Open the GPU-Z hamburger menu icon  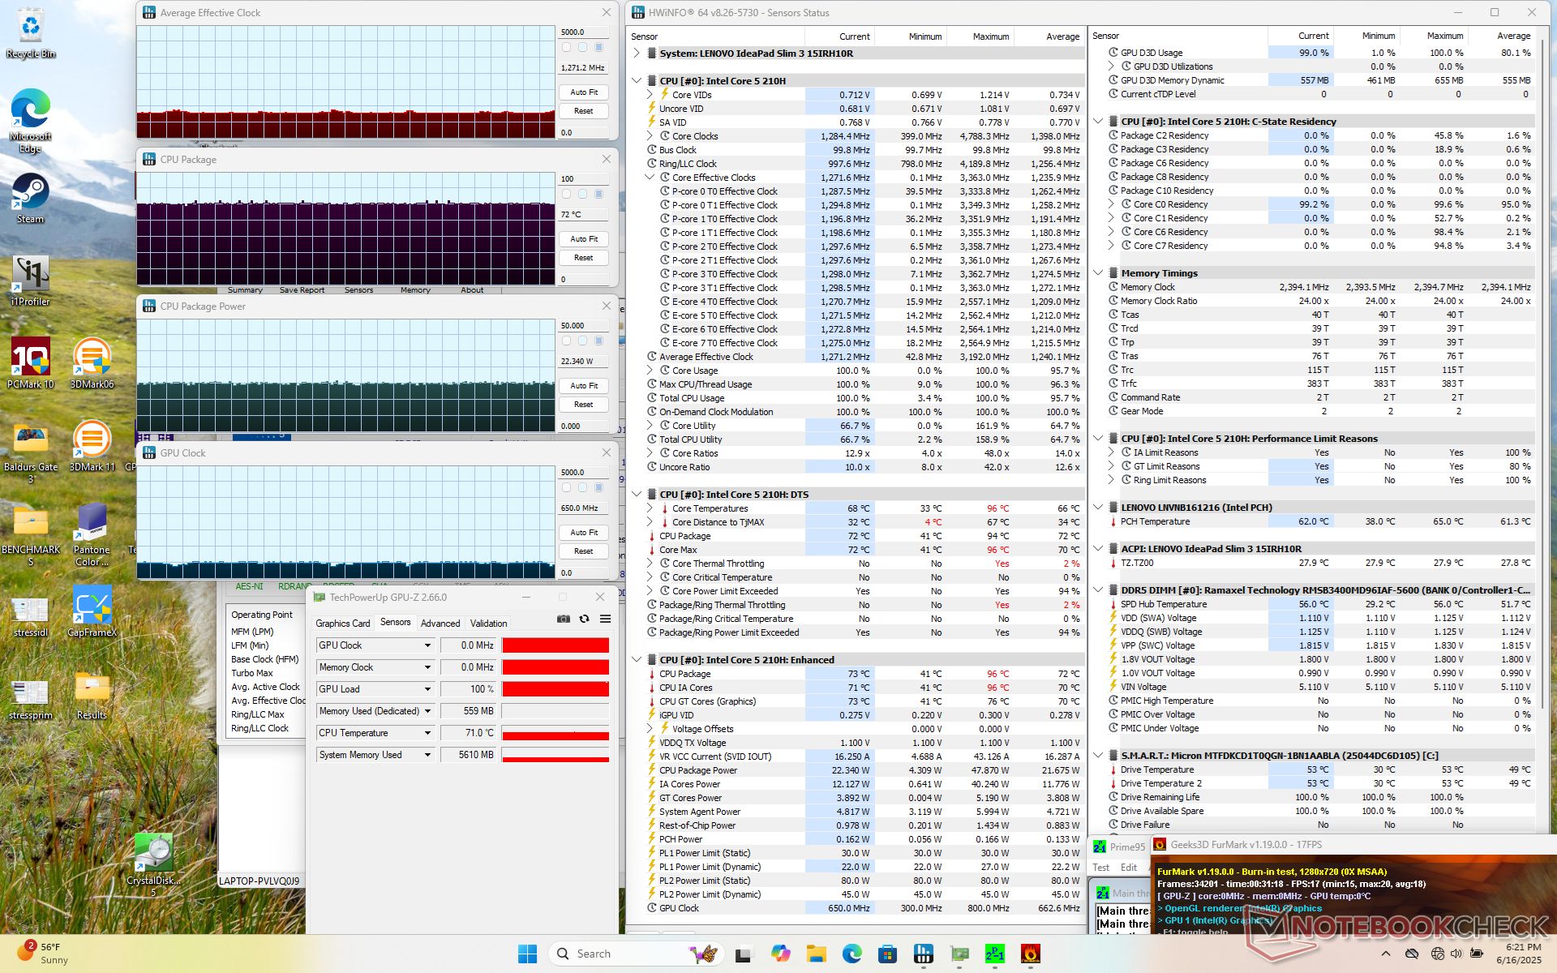coord(605,619)
